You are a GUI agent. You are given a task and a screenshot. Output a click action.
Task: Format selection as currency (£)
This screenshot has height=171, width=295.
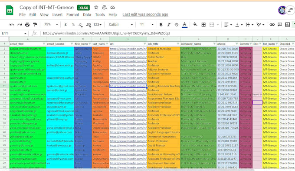(x=66, y=24)
